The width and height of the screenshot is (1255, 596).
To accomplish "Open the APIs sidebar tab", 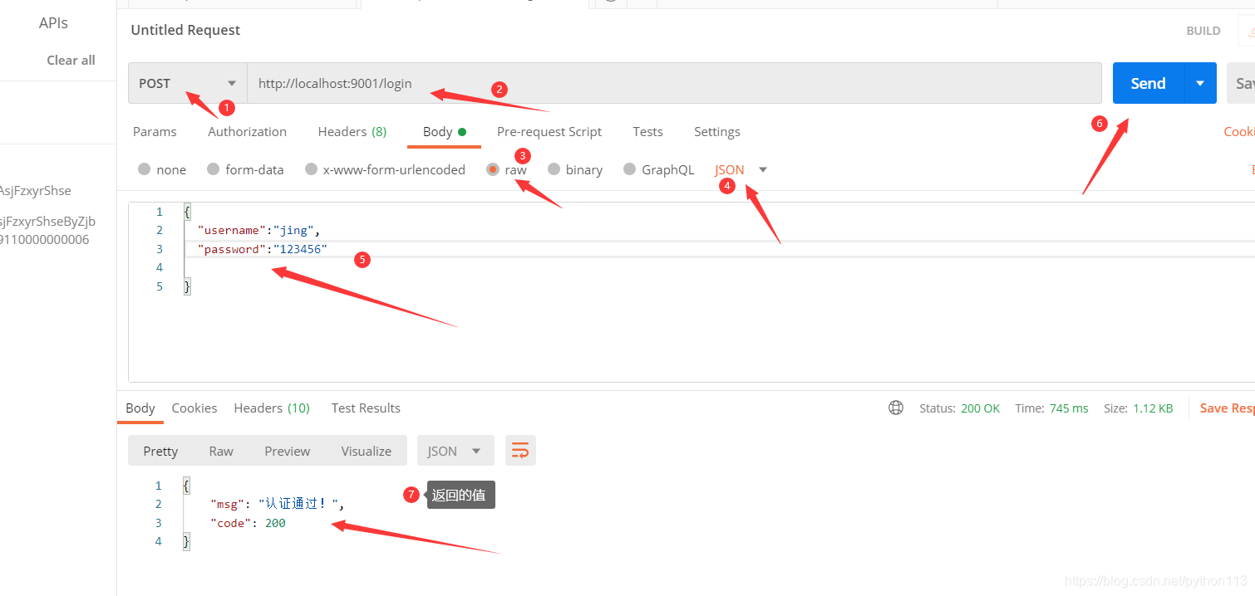I will coord(53,23).
